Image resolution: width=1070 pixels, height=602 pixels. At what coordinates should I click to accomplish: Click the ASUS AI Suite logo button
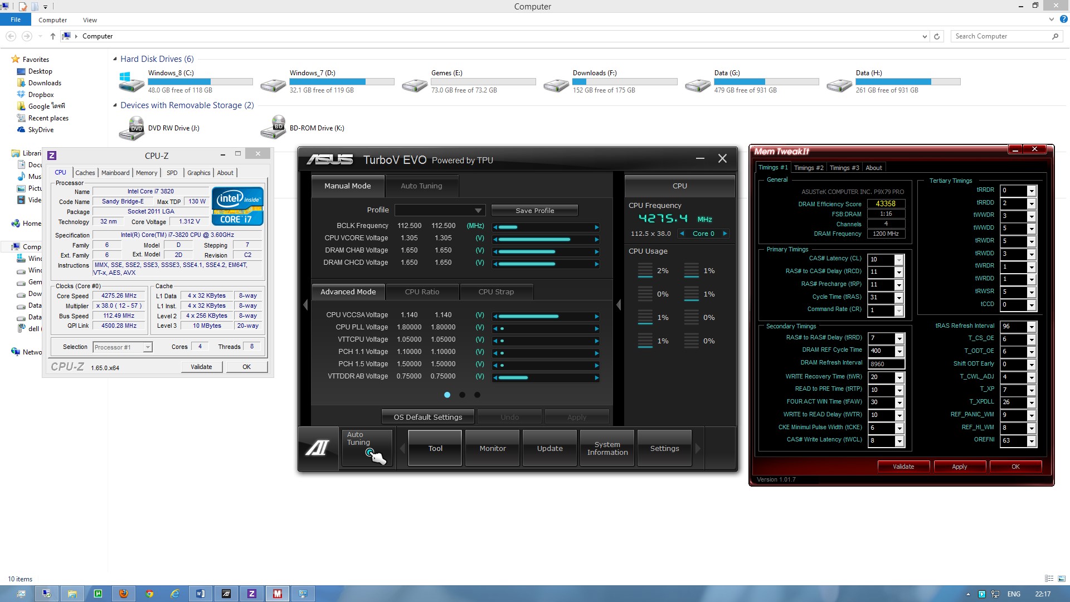[318, 448]
